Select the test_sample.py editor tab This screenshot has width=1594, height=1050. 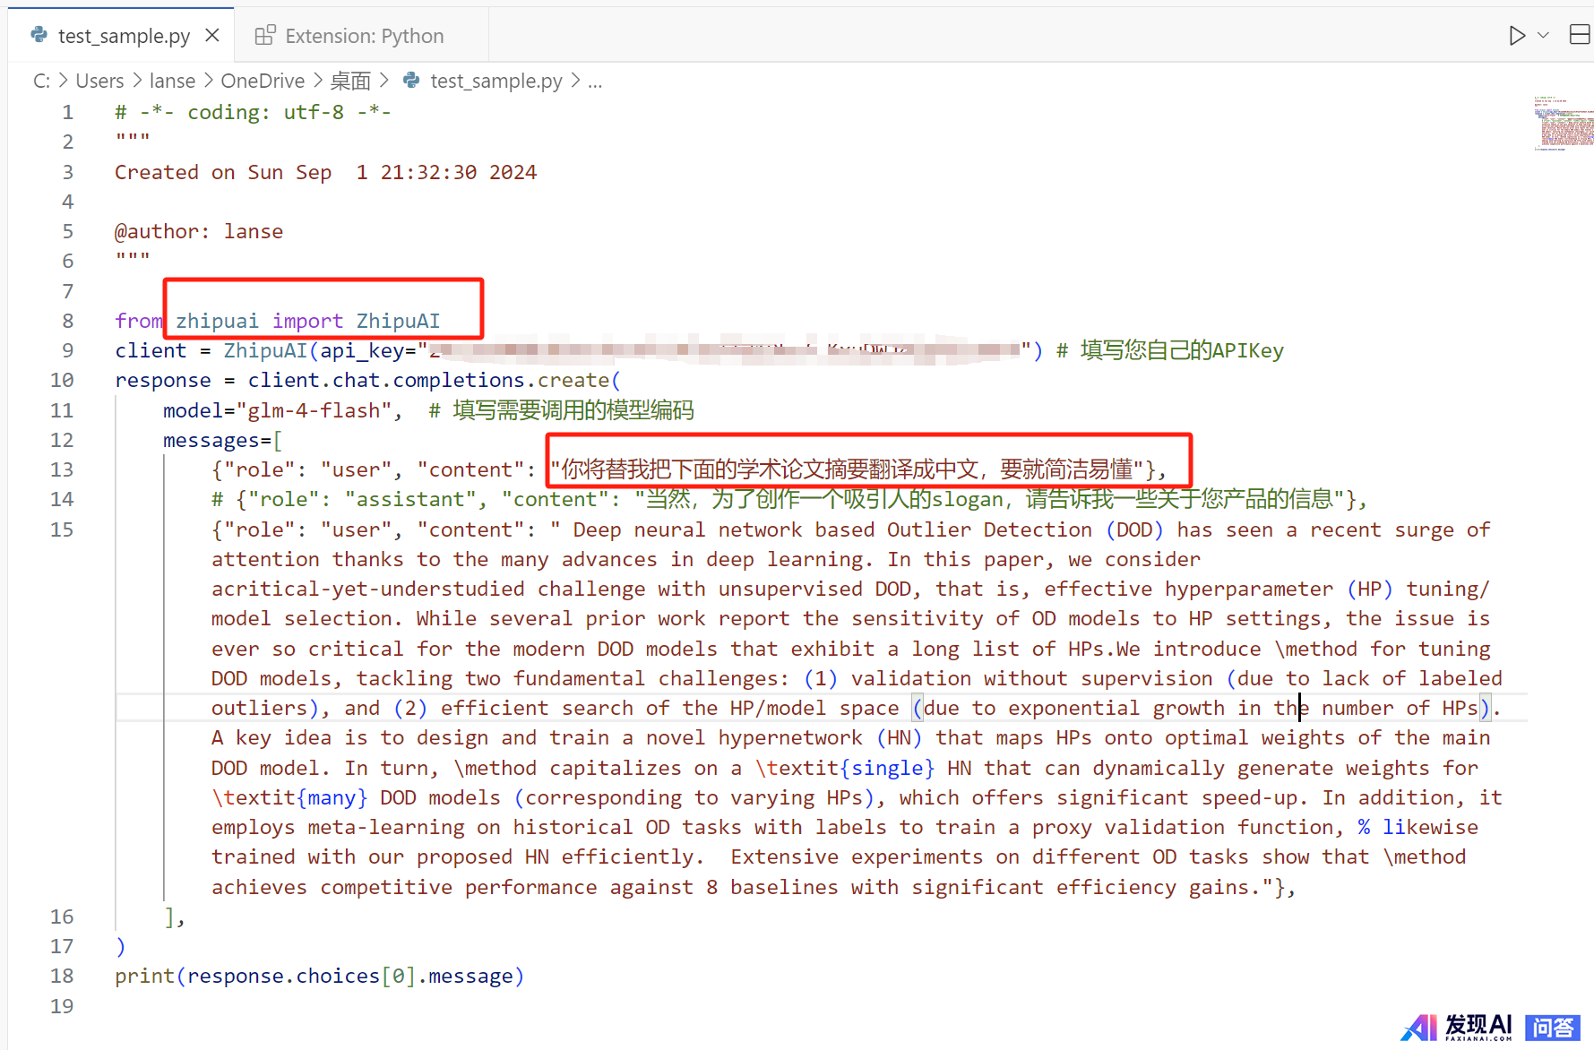click(x=123, y=36)
